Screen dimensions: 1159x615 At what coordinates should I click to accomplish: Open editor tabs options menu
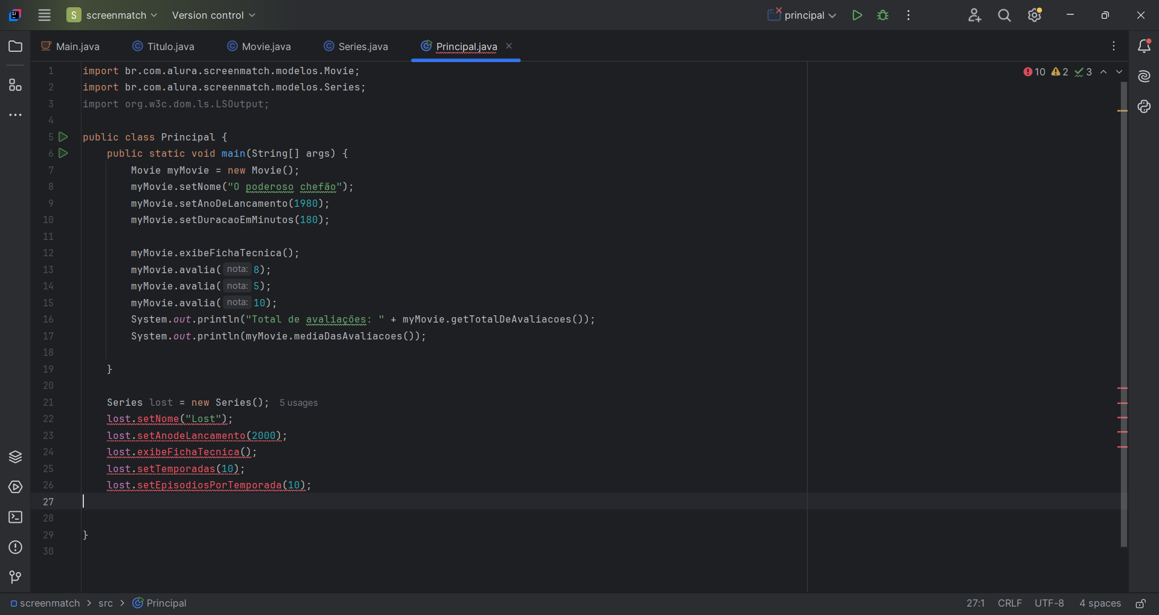pyautogui.click(x=1114, y=46)
